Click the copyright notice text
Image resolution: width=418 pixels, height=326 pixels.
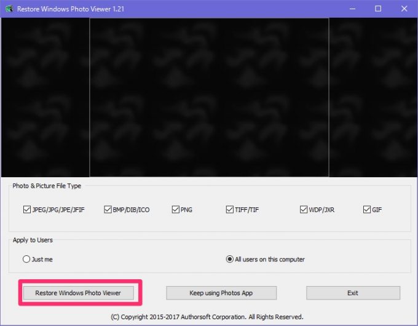point(207,317)
